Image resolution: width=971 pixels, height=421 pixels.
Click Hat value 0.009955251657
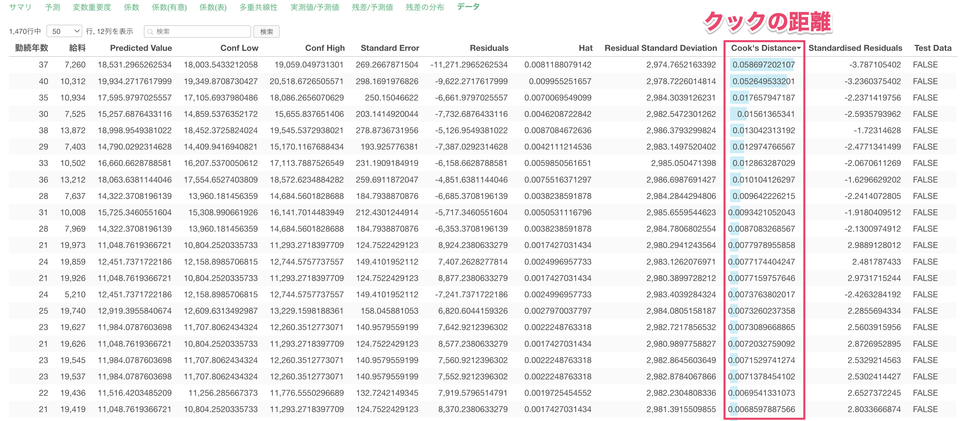pyautogui.click(x=560, y=81)
